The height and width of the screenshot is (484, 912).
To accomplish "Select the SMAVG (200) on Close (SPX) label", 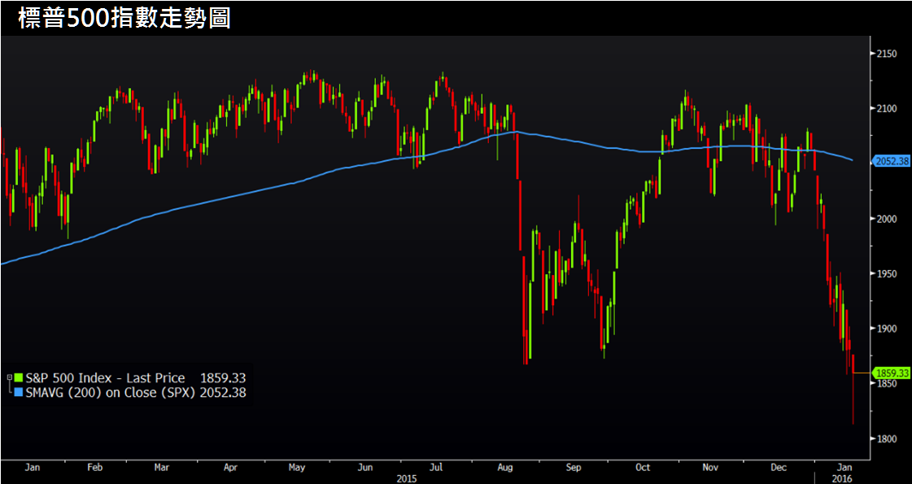I will point(111,393).
